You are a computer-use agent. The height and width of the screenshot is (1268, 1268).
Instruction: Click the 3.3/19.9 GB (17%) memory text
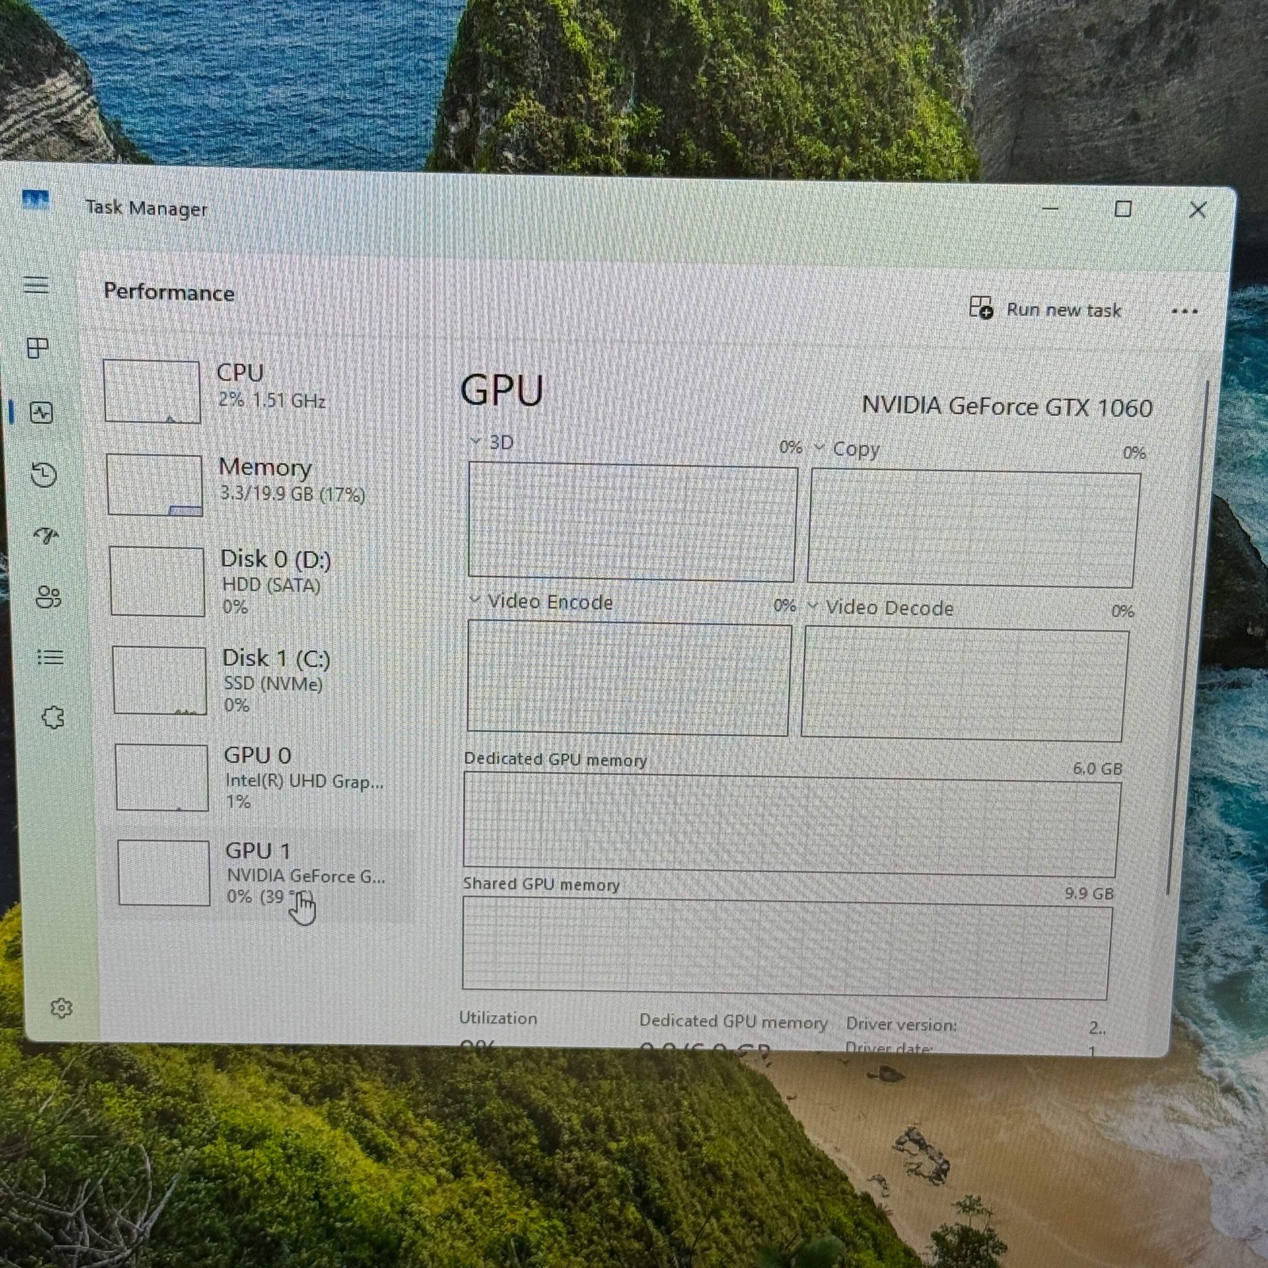coord(292,495)
